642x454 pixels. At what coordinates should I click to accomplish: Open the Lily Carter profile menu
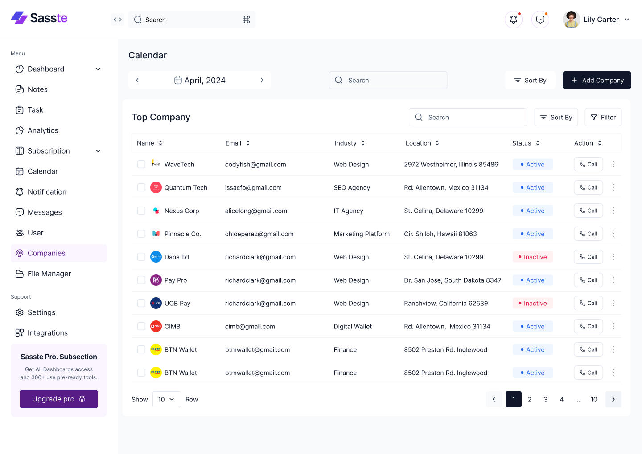(x=597, y=19)
